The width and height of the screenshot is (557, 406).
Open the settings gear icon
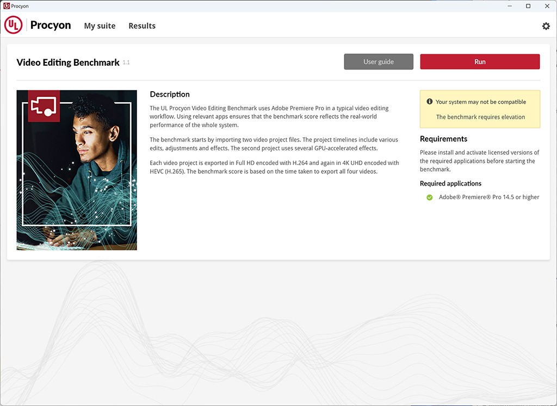tap(546, 26)
